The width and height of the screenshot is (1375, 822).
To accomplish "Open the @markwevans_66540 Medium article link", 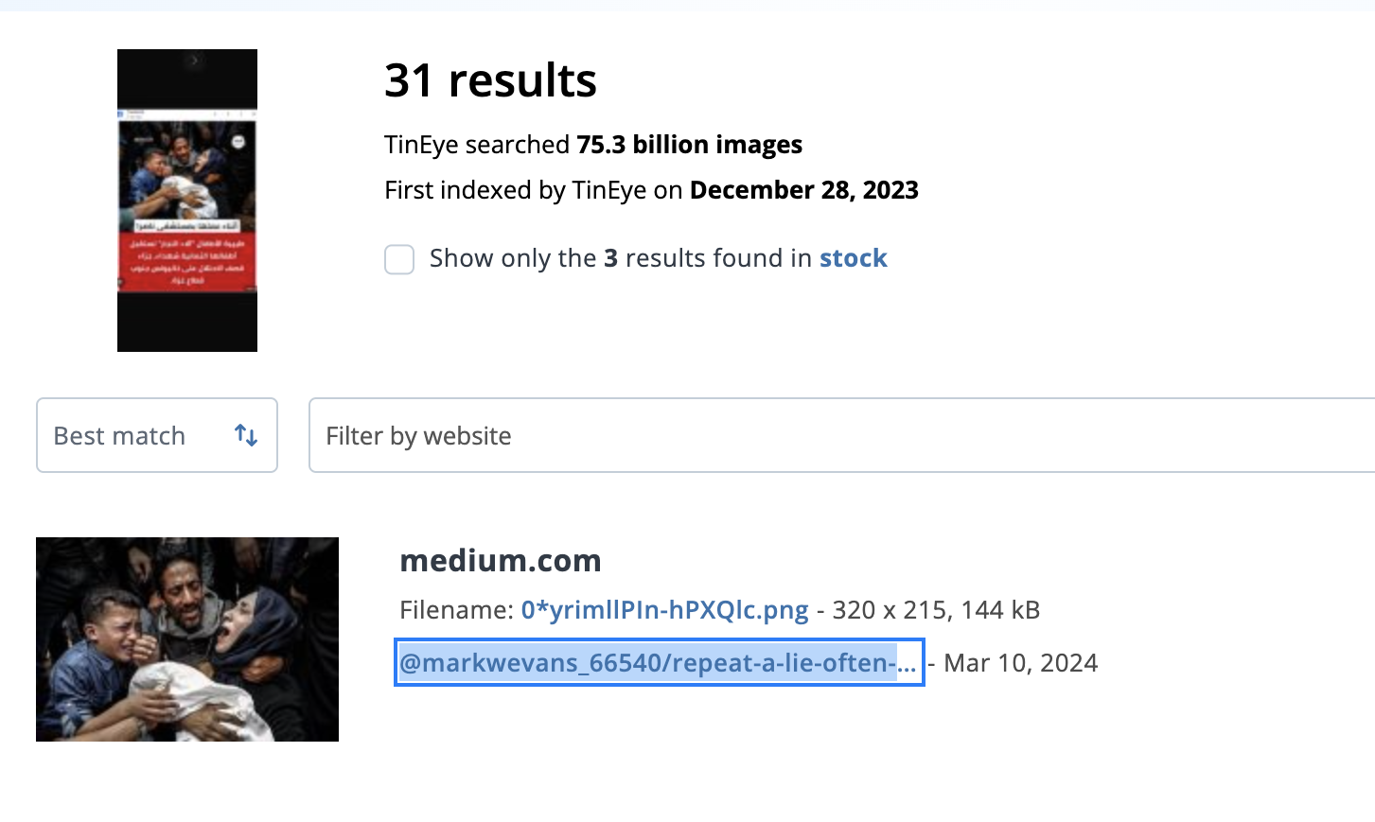I will click(659, 663).
